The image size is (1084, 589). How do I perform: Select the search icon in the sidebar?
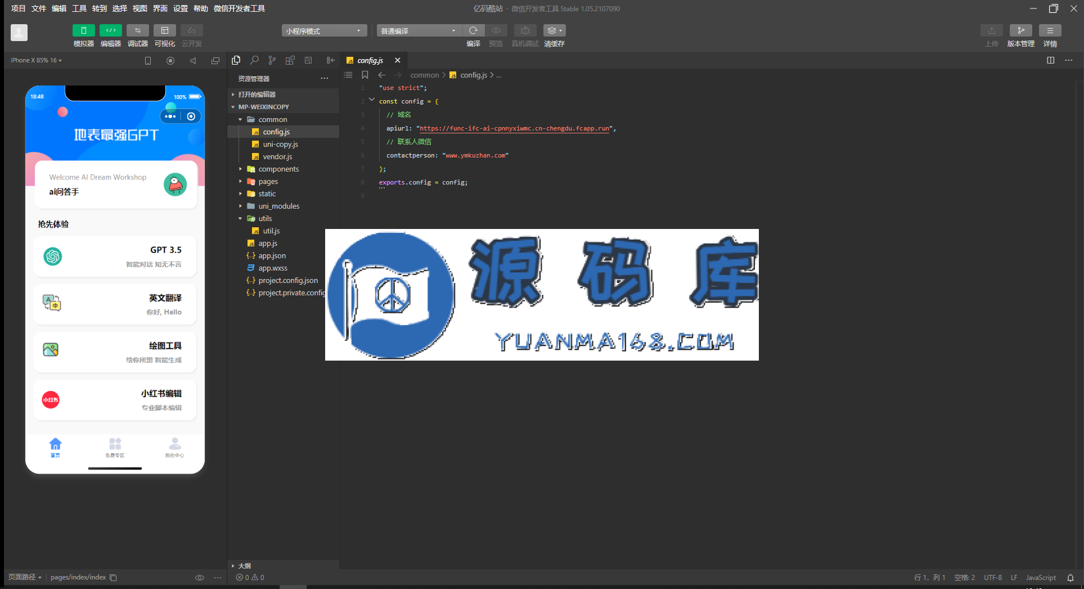click(254, 60)
